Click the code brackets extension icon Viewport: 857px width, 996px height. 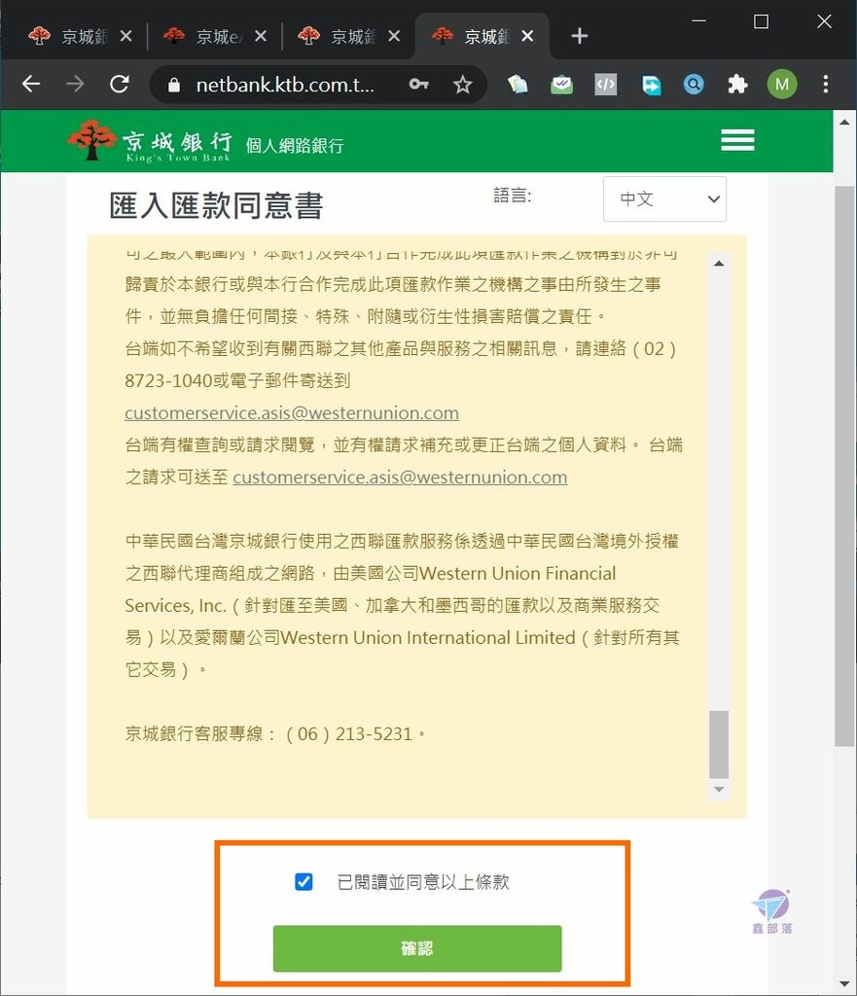pos(605,84)
